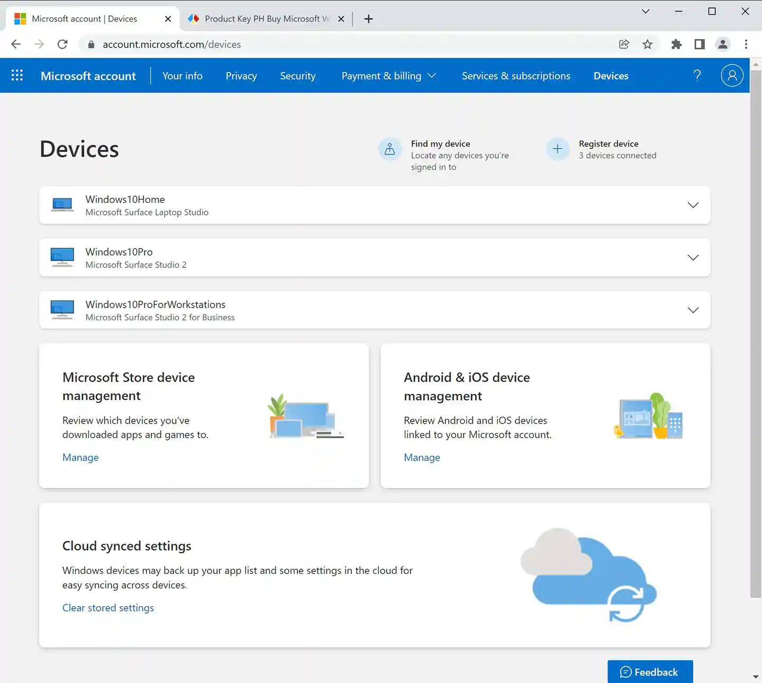Go back with the browser back arrow

point(16,44)
